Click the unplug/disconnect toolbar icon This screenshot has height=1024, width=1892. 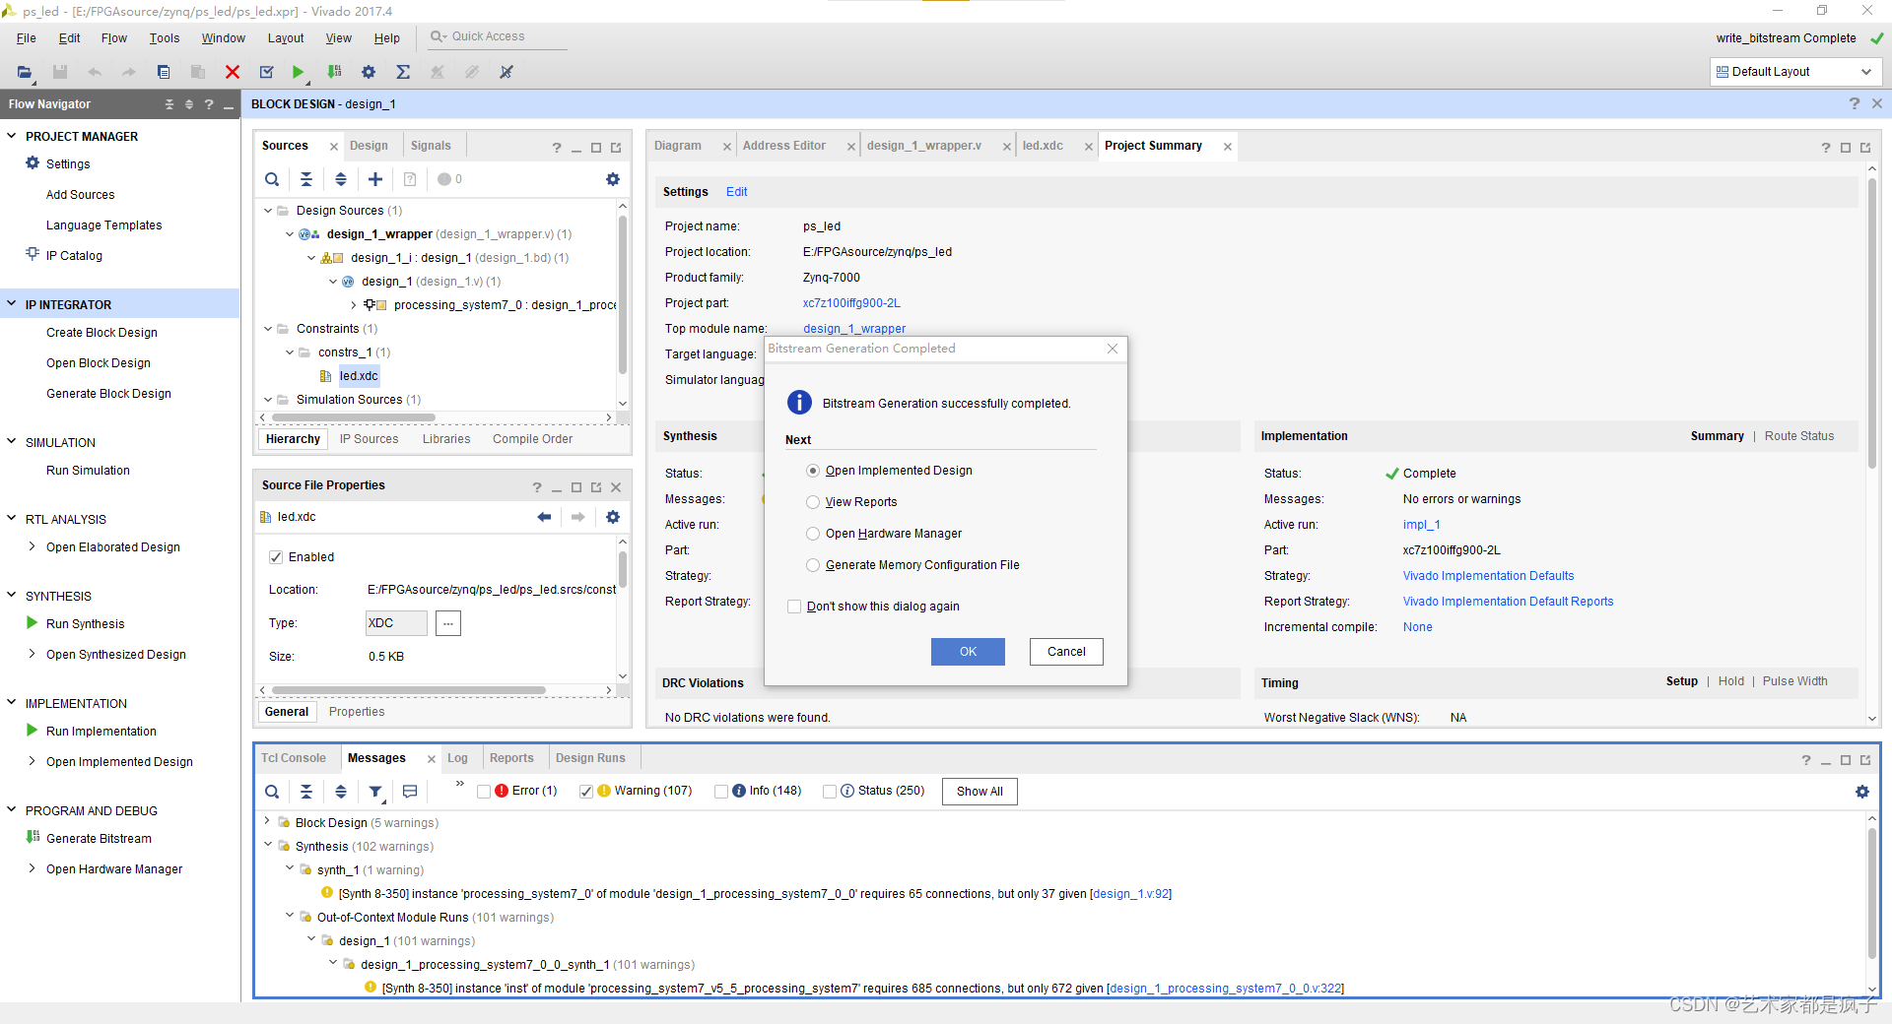pyautogui.click(x=507, y=72)
